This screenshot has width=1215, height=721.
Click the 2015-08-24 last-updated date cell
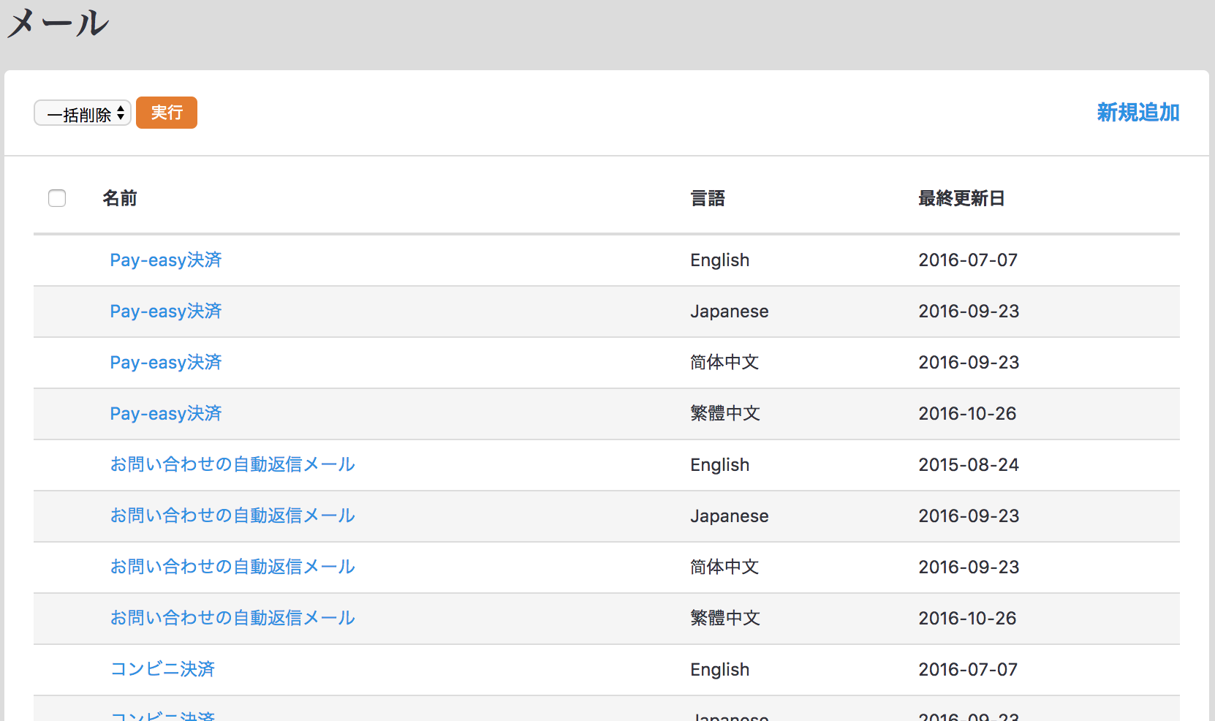pyautogui.click(x=968, y=465)
